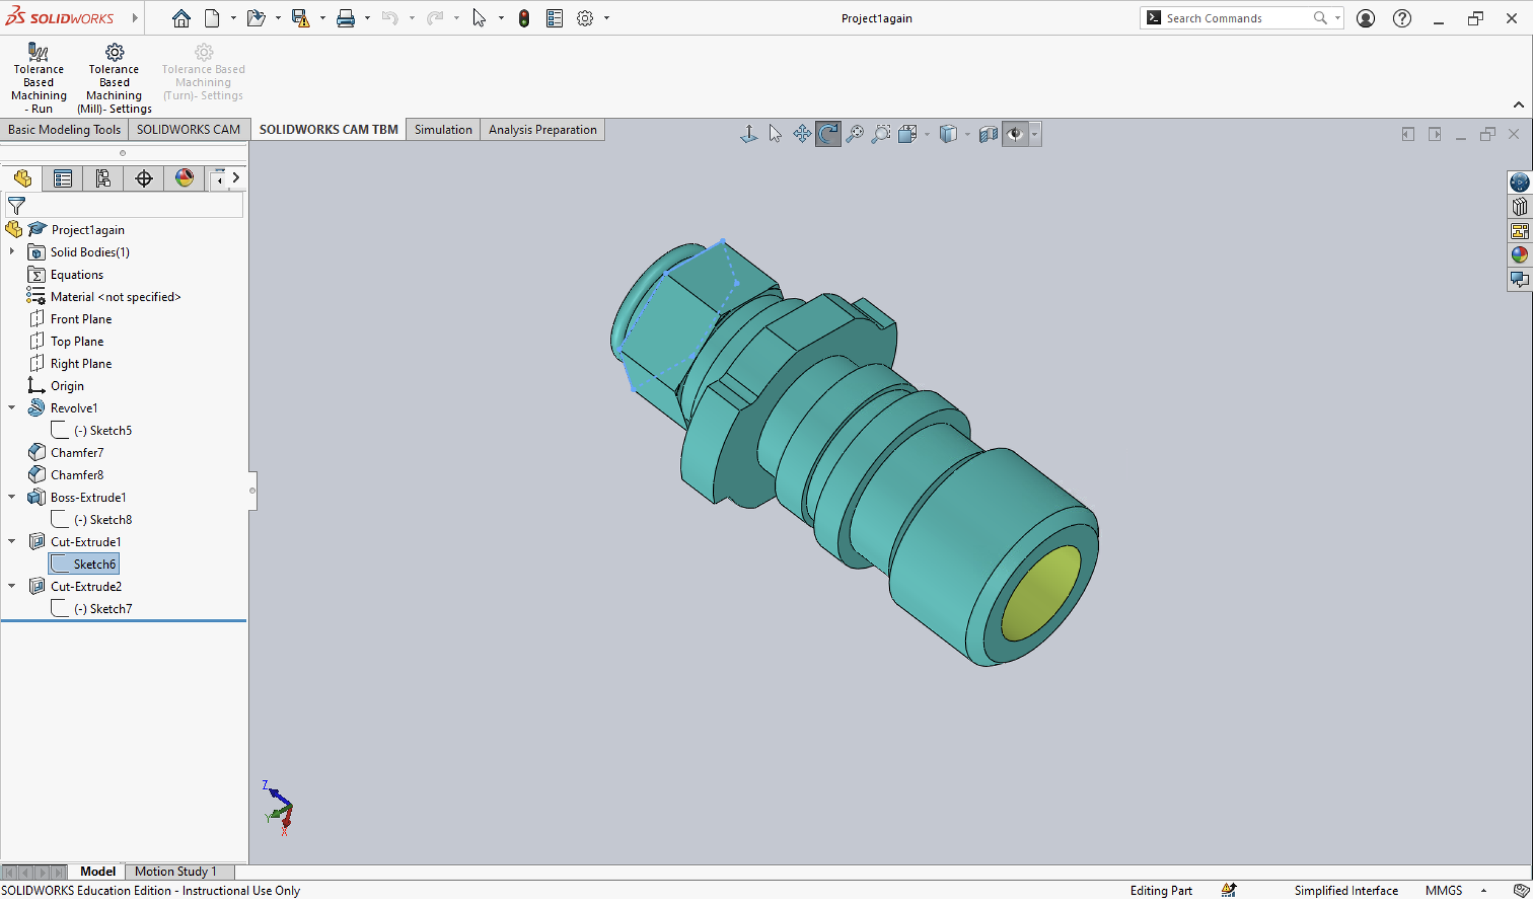1533x899 pixels.
Task: Open the DimXpertManager crosshair tab
Action: pos(143,178)
